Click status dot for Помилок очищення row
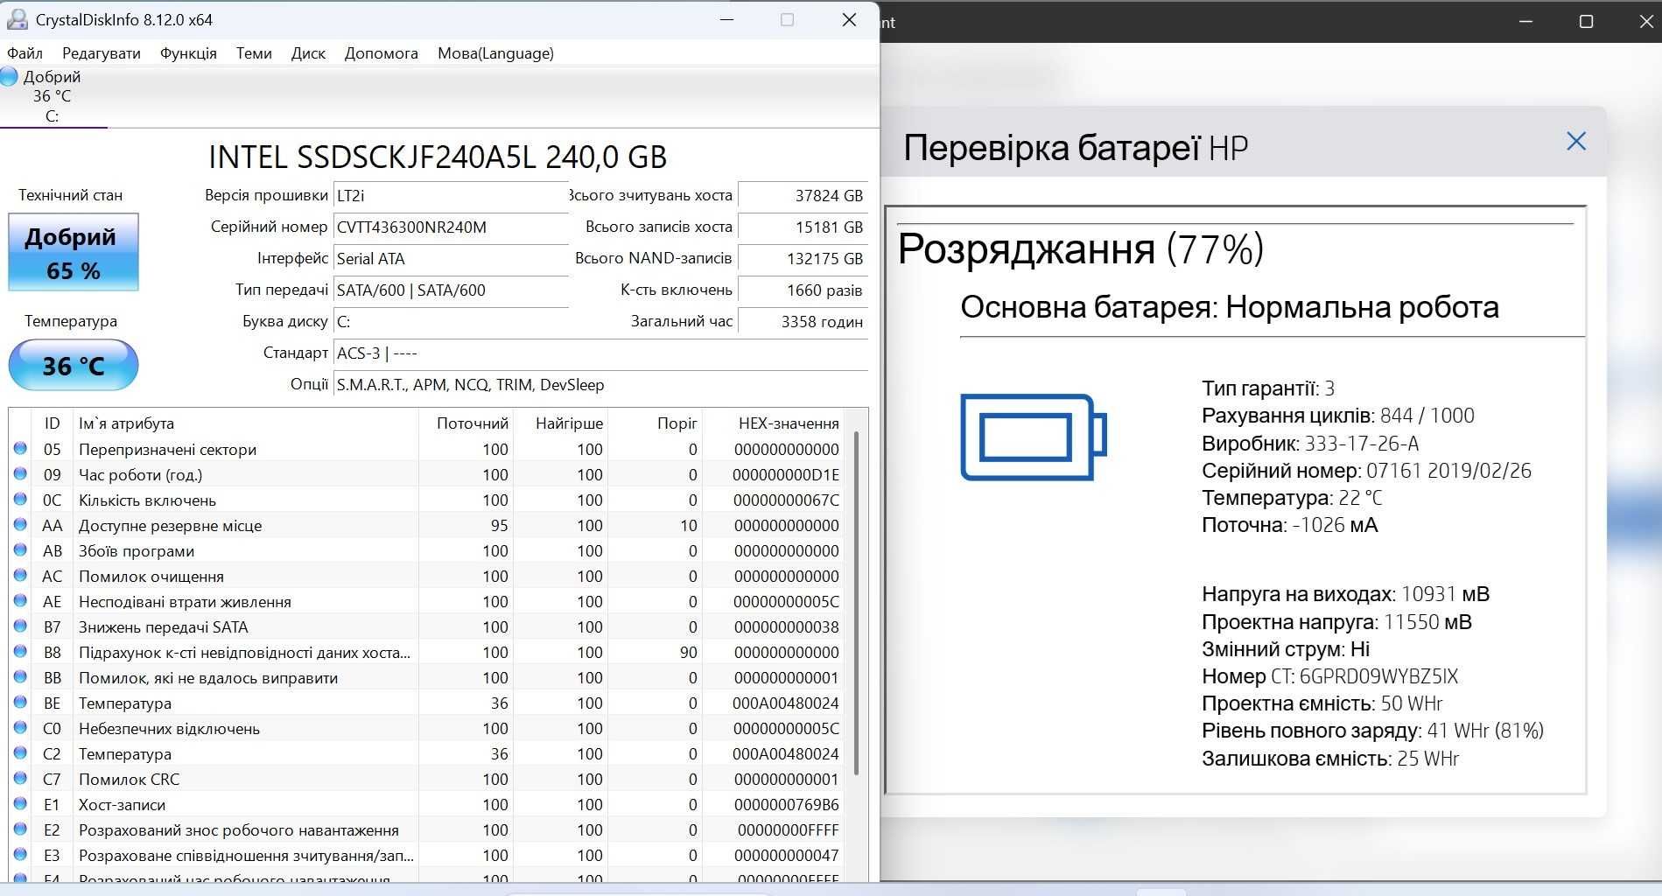Viewport: 1662px width, 896px height. [20, 576]
